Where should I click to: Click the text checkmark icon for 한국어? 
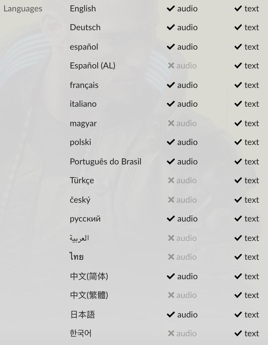(238, 334)
